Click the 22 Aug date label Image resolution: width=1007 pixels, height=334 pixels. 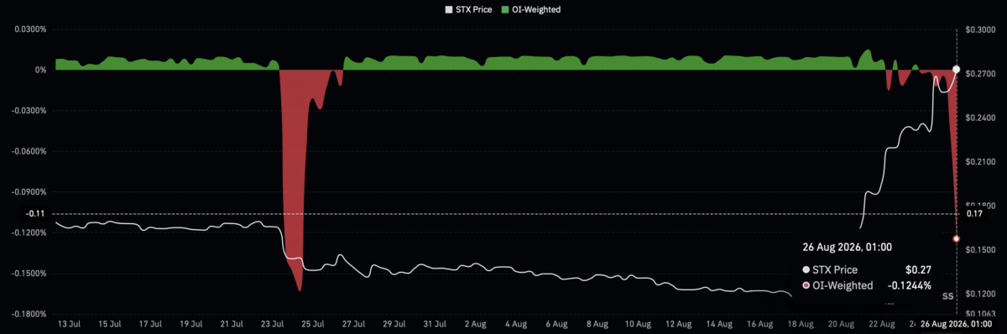883,323
